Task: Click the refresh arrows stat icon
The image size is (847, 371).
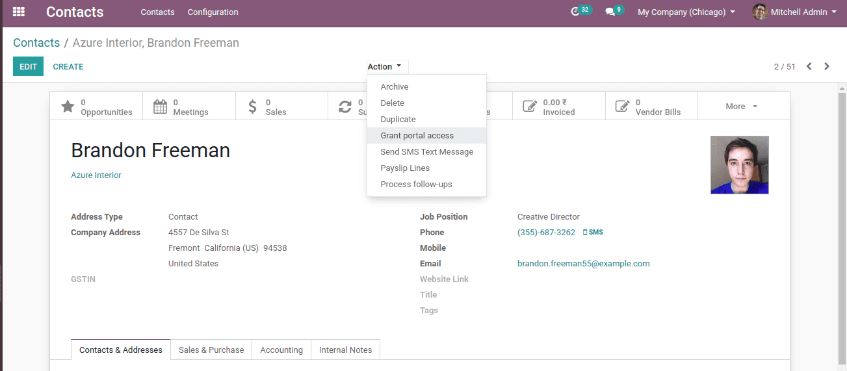Action: (x=345, y=107)
